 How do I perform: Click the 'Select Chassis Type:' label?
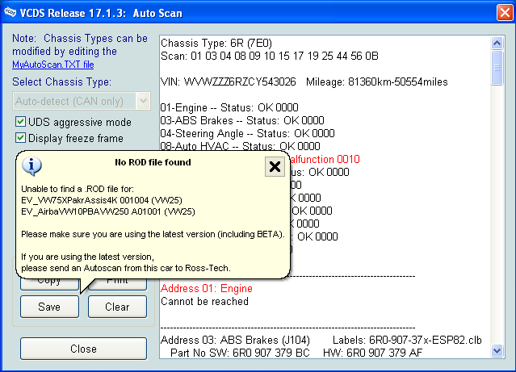coord(62,82)
